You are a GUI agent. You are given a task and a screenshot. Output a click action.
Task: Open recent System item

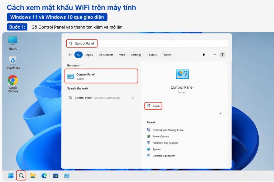(x=154, y=149)
